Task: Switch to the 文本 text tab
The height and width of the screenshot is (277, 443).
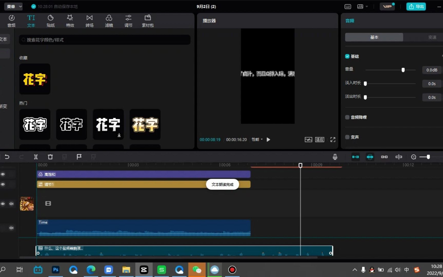Action: 31,21
